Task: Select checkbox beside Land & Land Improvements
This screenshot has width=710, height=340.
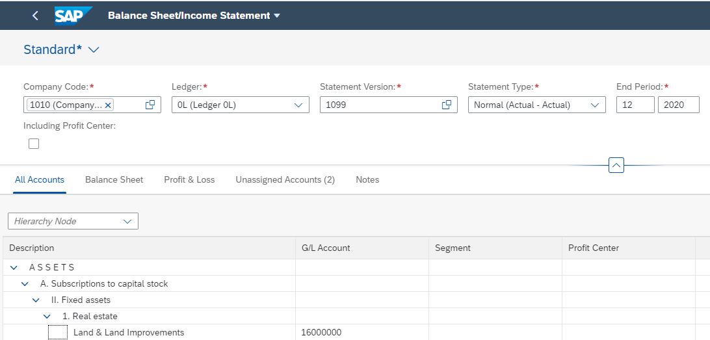Action: pos(58,332)
